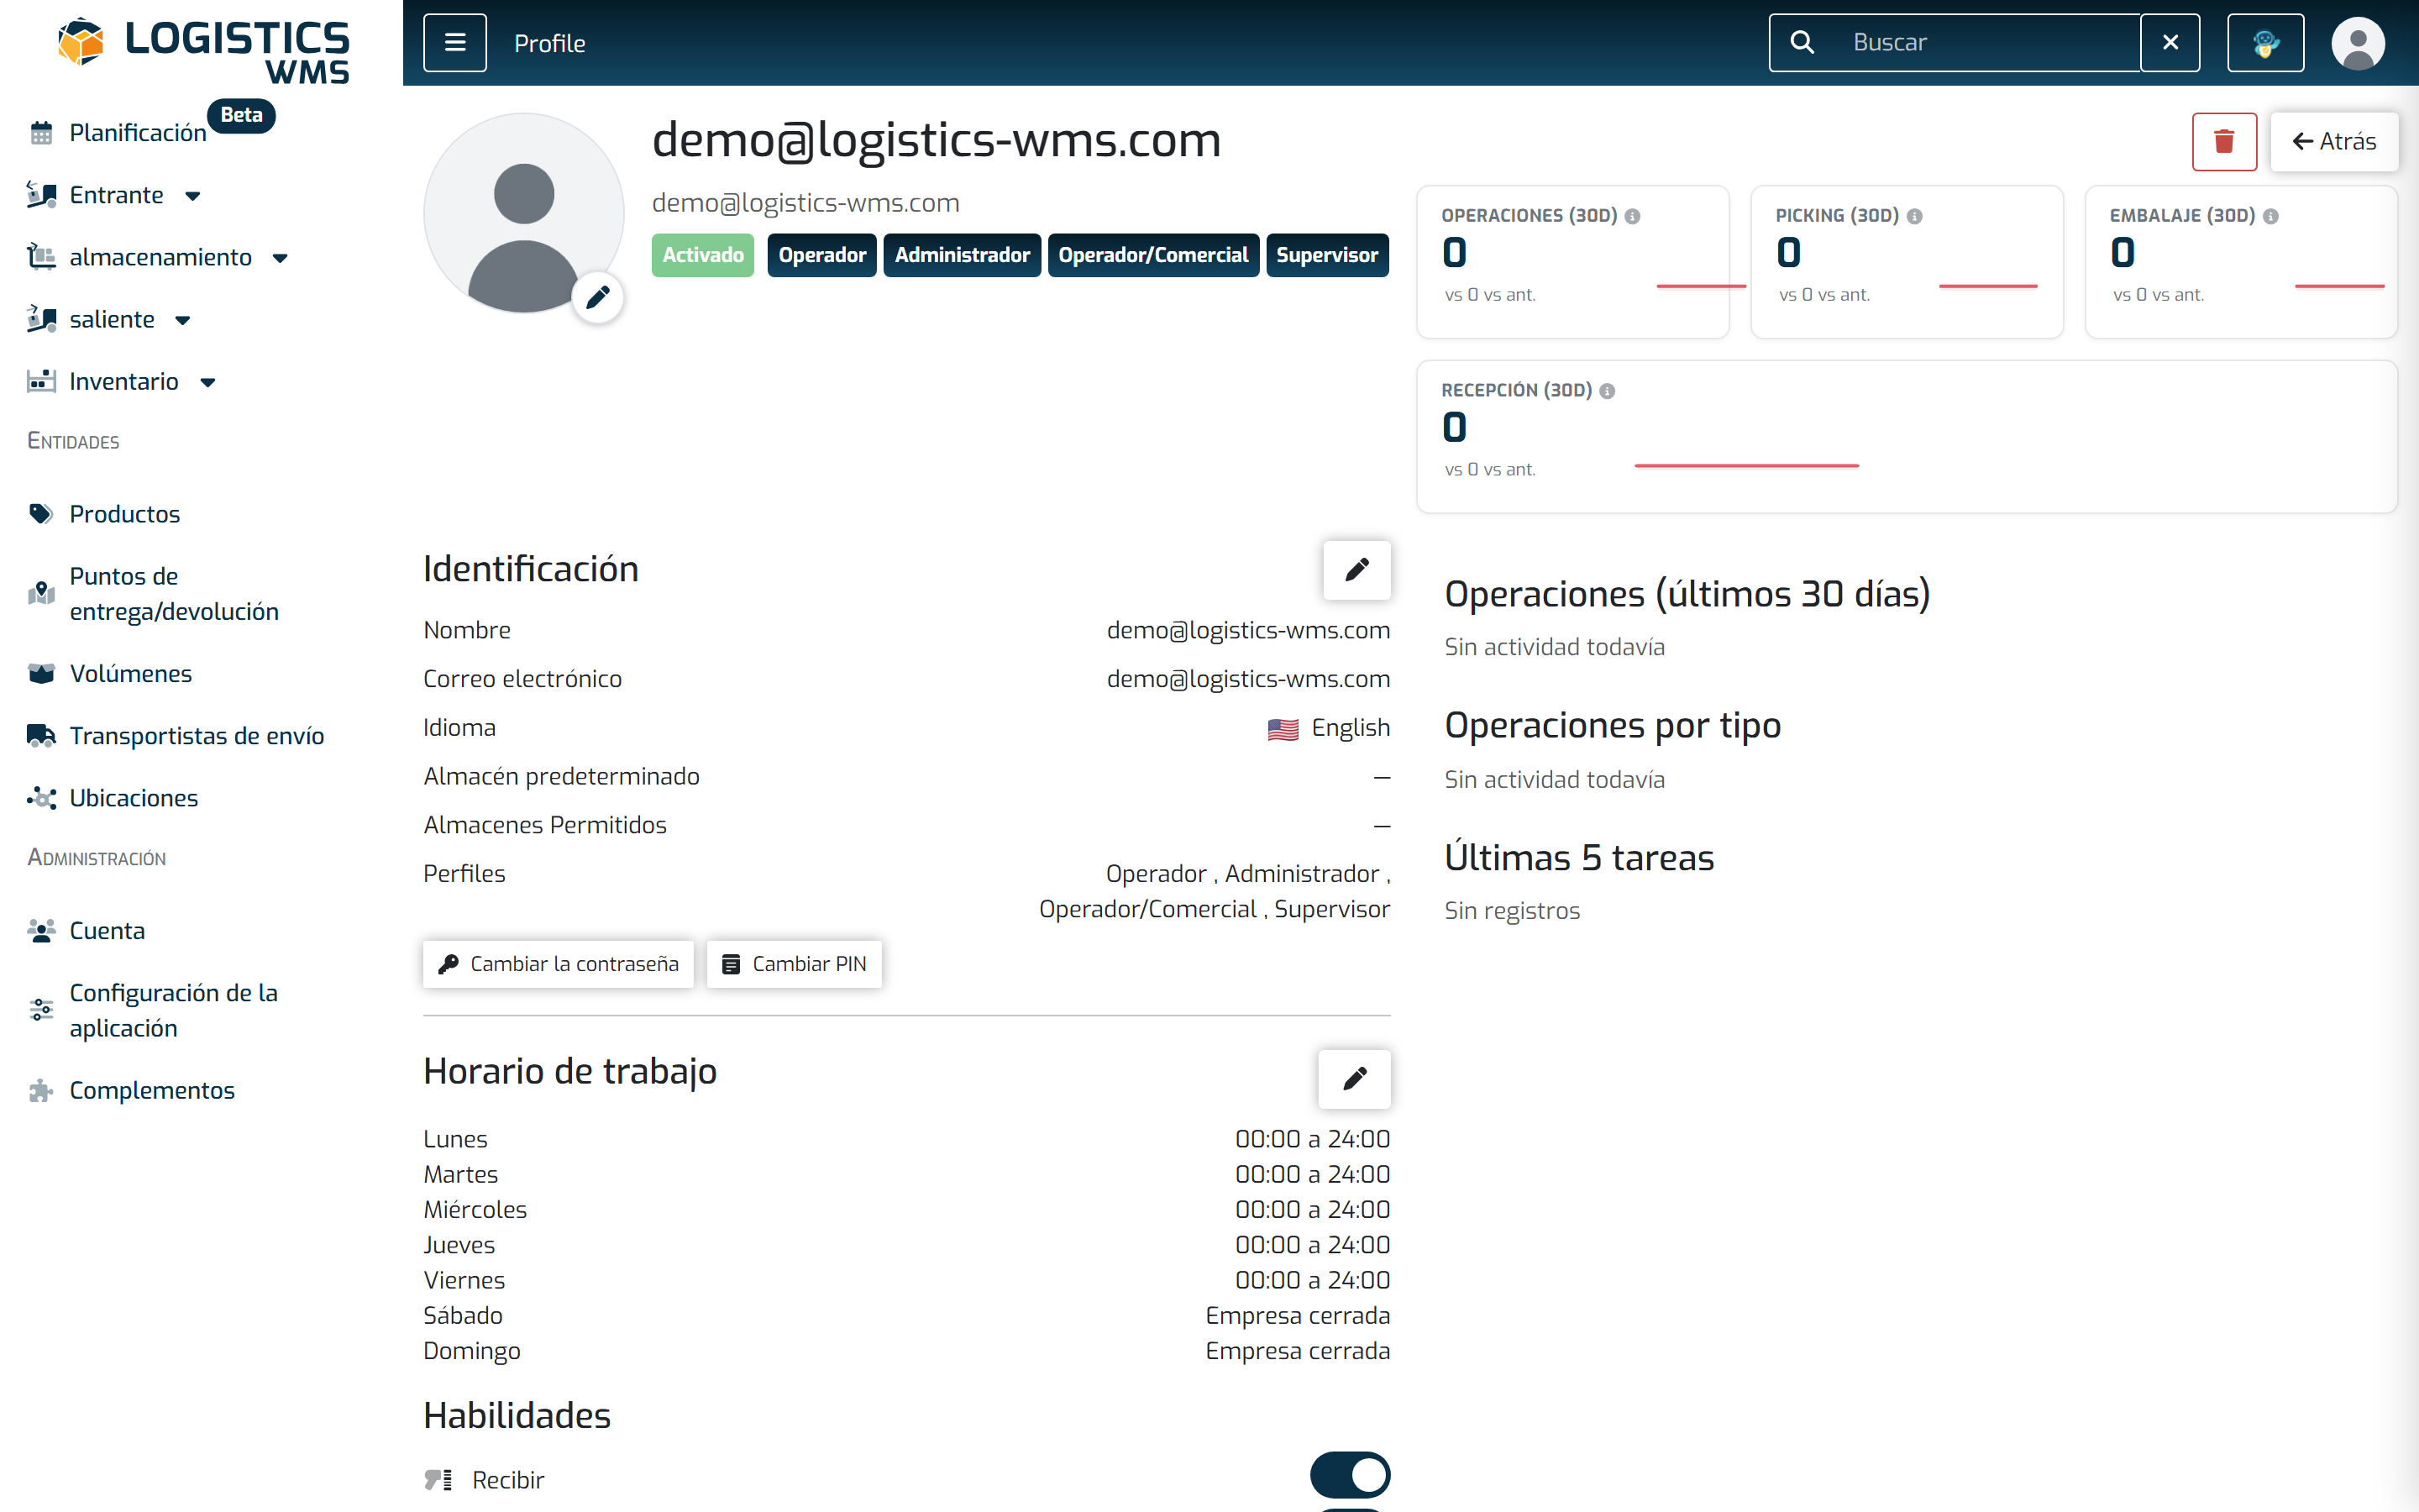Click the Entrante sidebar icon

point(41,195)
